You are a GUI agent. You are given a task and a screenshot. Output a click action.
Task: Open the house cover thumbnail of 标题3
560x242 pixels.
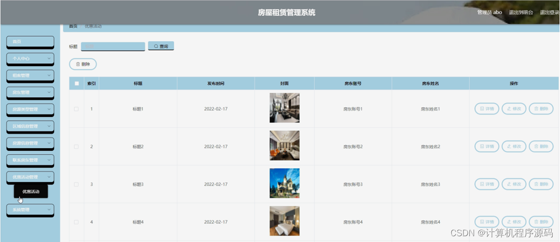[285, 183]
